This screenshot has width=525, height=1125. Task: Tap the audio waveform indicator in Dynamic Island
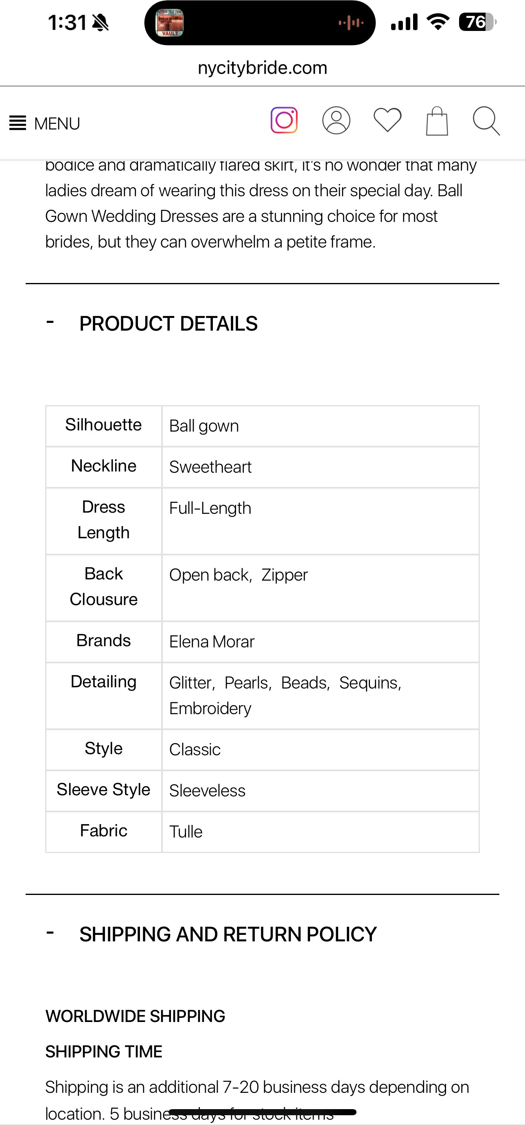[351, 23]
